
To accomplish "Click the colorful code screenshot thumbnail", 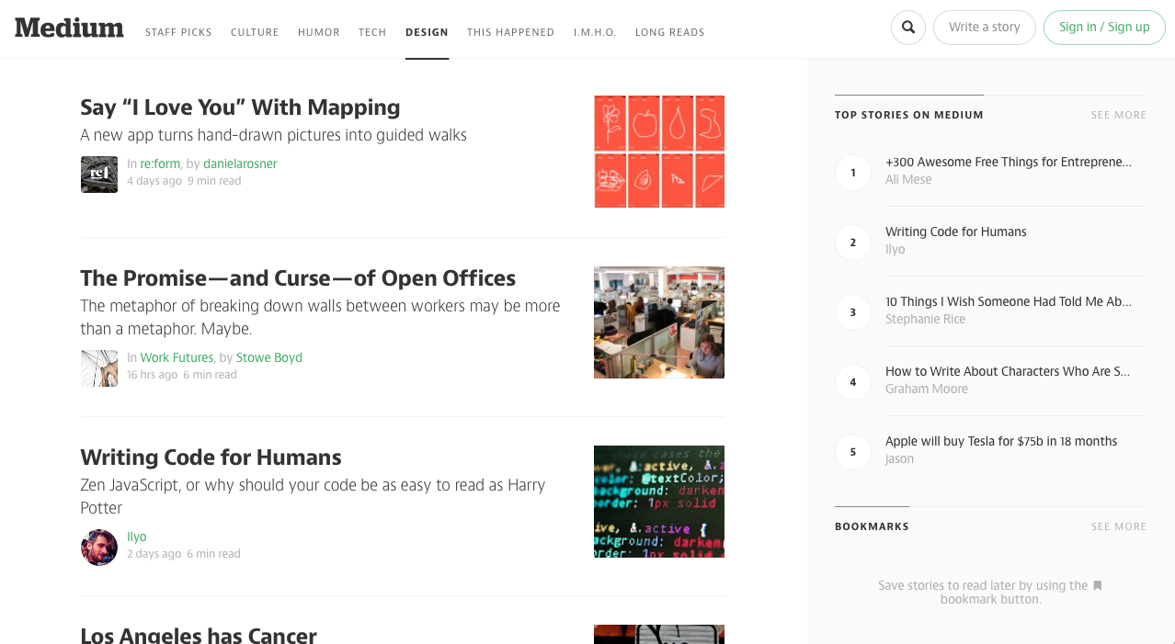I will point(659,502).
